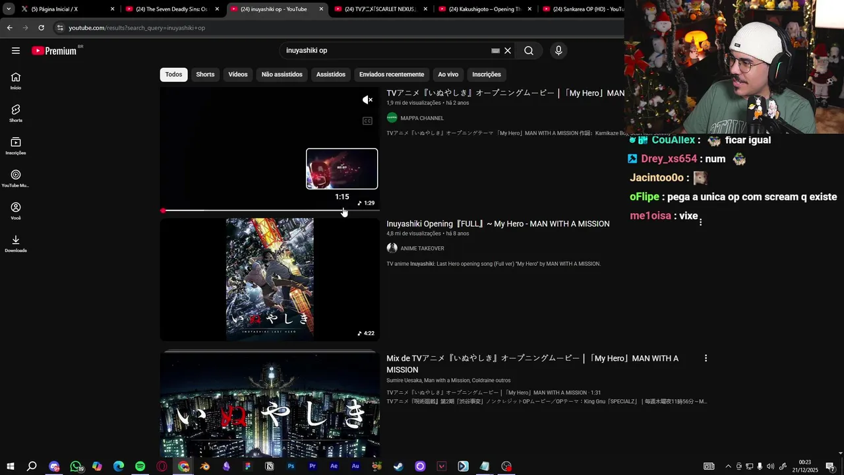Screen dimensions: 844x475
Task: Start voice search with microphone
Action: pyautogui.click(x=558, y=51)
